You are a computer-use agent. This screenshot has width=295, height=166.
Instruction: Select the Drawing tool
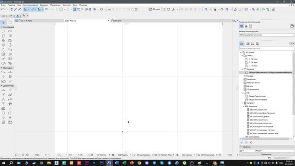point(10,122)
